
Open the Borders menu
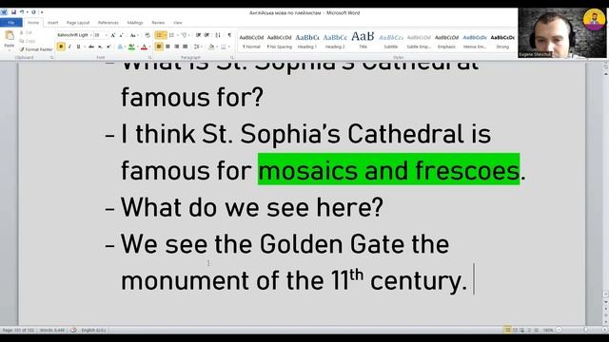point(225,47)
